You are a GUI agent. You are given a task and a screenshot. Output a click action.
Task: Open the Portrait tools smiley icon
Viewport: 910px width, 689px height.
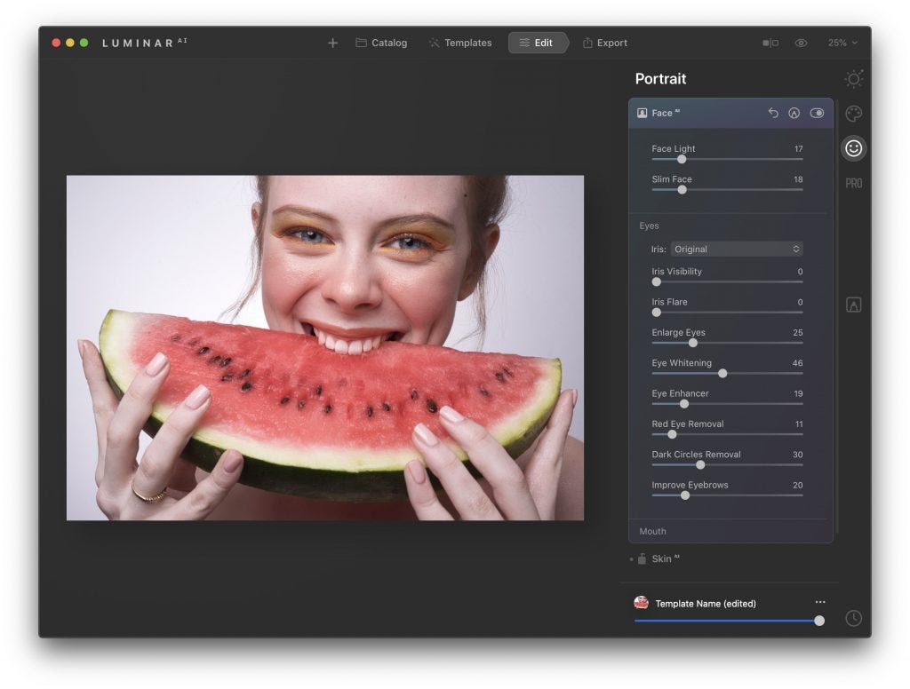853,148
